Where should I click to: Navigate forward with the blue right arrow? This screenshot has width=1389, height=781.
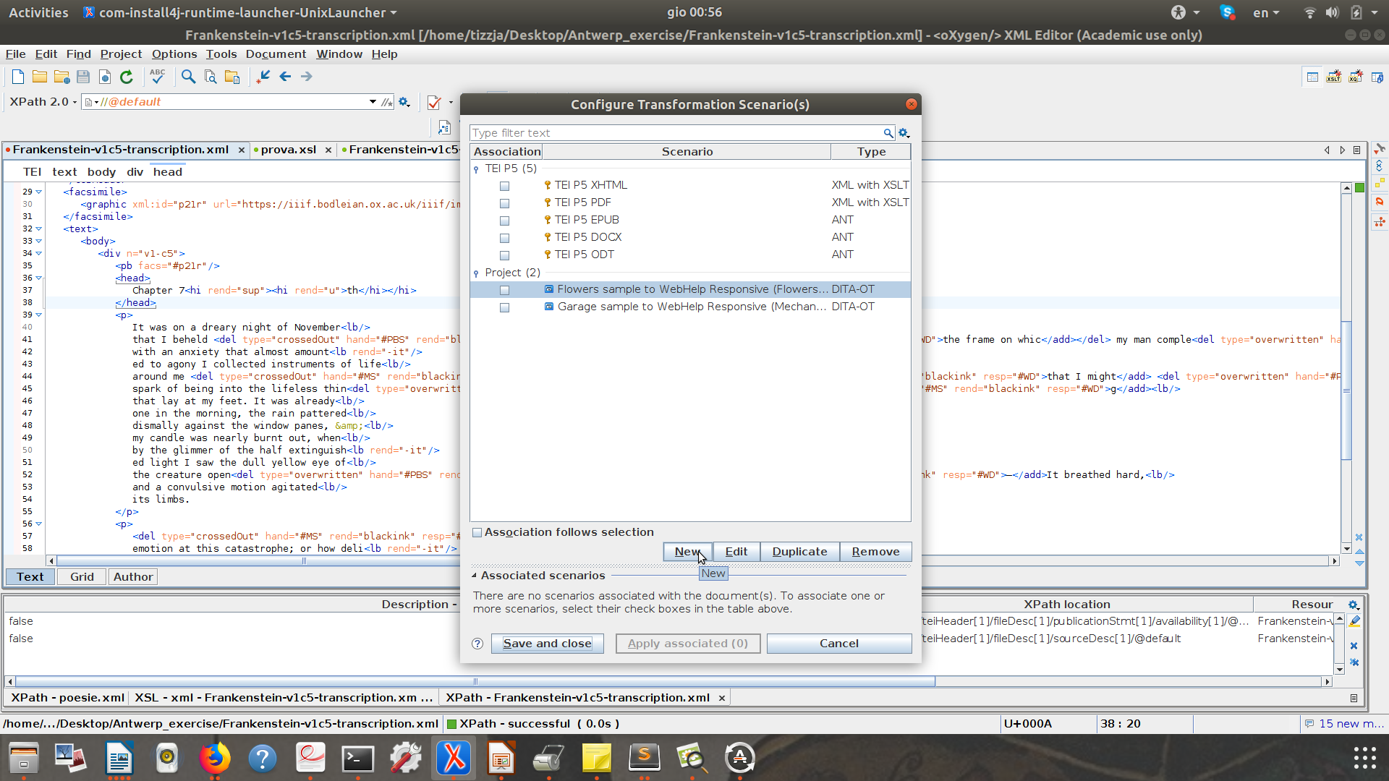[x=307, y=77]
